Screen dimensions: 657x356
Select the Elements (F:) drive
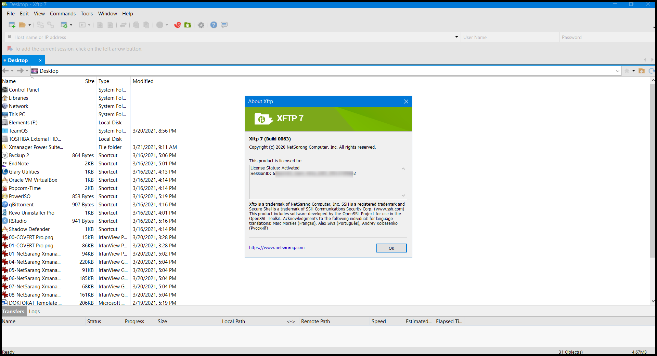pyautogui.click(x=23, y=123)
